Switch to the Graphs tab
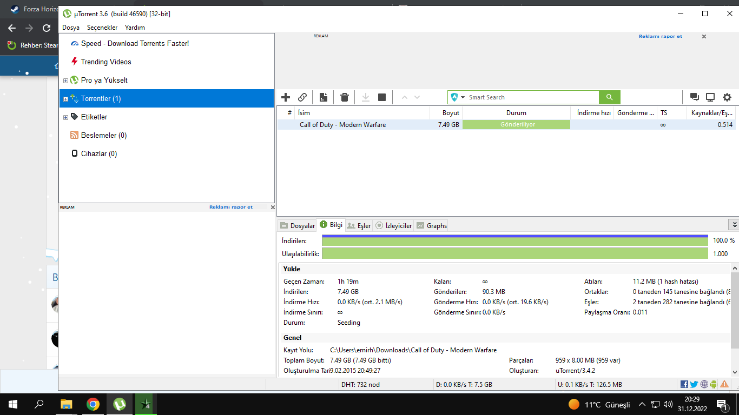 pos(431,225)
